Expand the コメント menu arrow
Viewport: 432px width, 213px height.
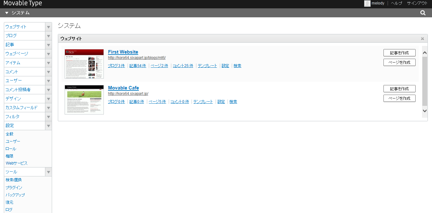pos(49,72)
